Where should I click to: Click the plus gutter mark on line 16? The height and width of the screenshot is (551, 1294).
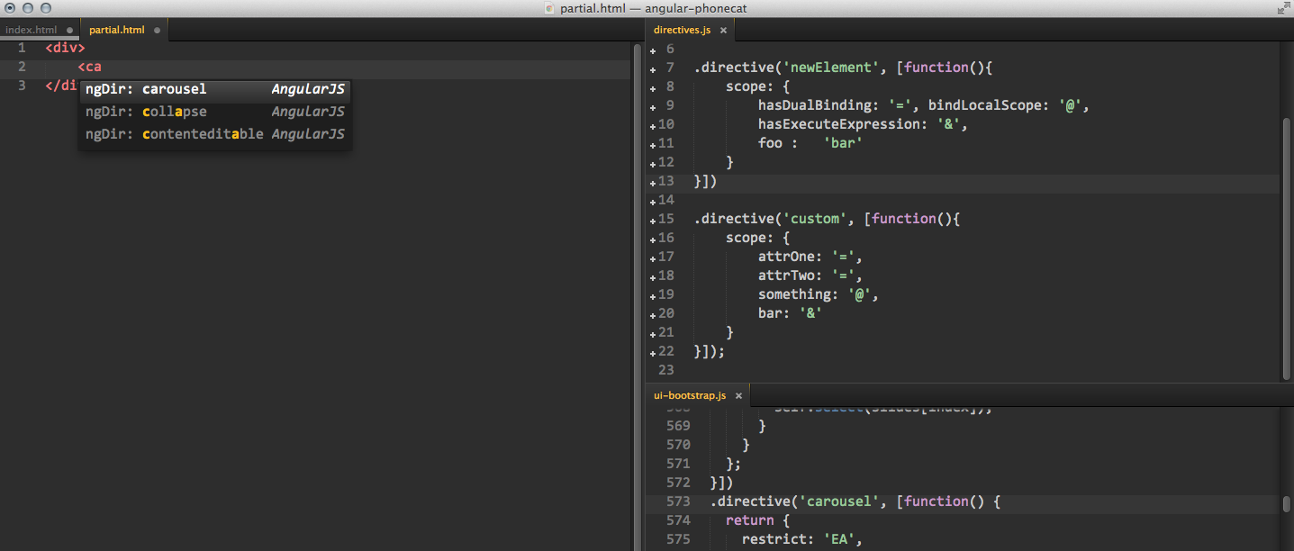tap(653, 240)
